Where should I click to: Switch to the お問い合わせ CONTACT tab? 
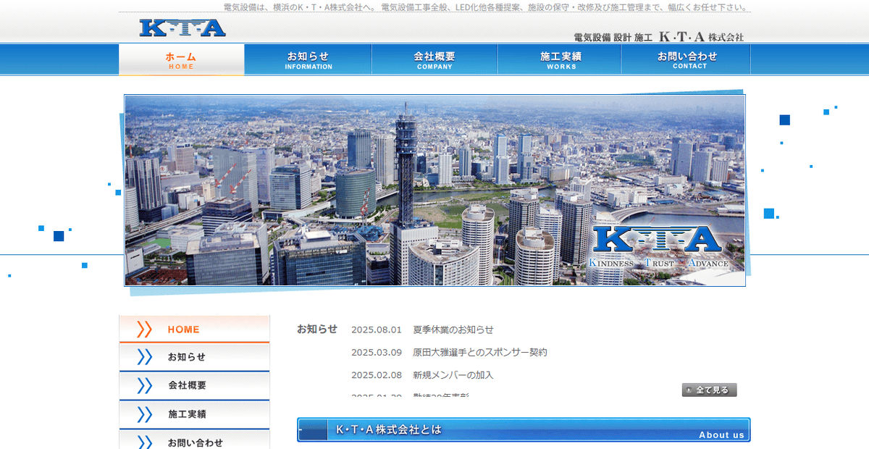click(685, 59)
